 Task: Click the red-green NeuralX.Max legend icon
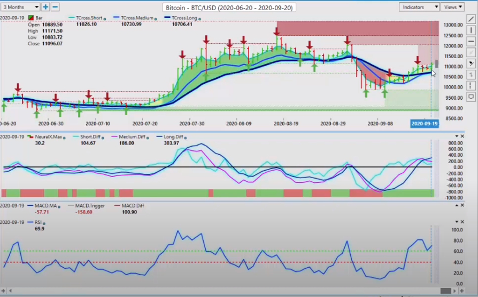coord(30,137)
